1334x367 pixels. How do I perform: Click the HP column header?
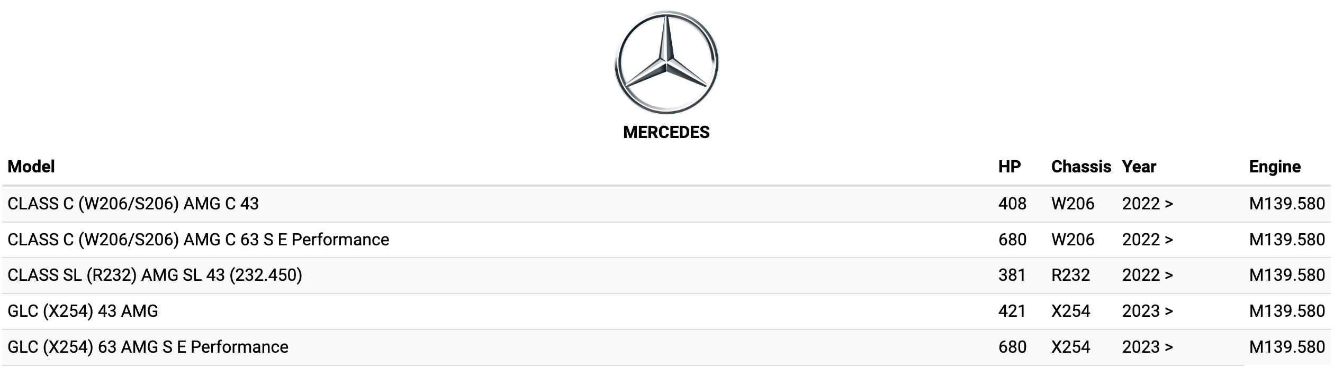1009,167
